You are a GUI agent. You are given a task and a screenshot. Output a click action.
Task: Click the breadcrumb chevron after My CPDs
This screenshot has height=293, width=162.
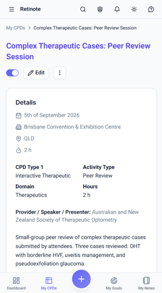coord(29,28)
